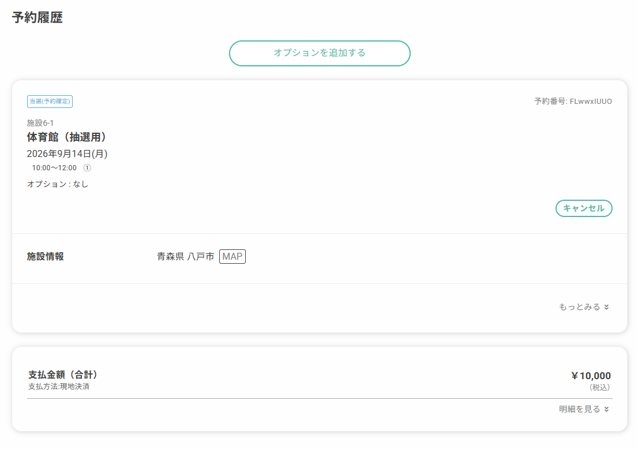The height and width of the screenshot is (449, 638).
Task: Click the 10:00～12:00 time slot
Action: 54,168
